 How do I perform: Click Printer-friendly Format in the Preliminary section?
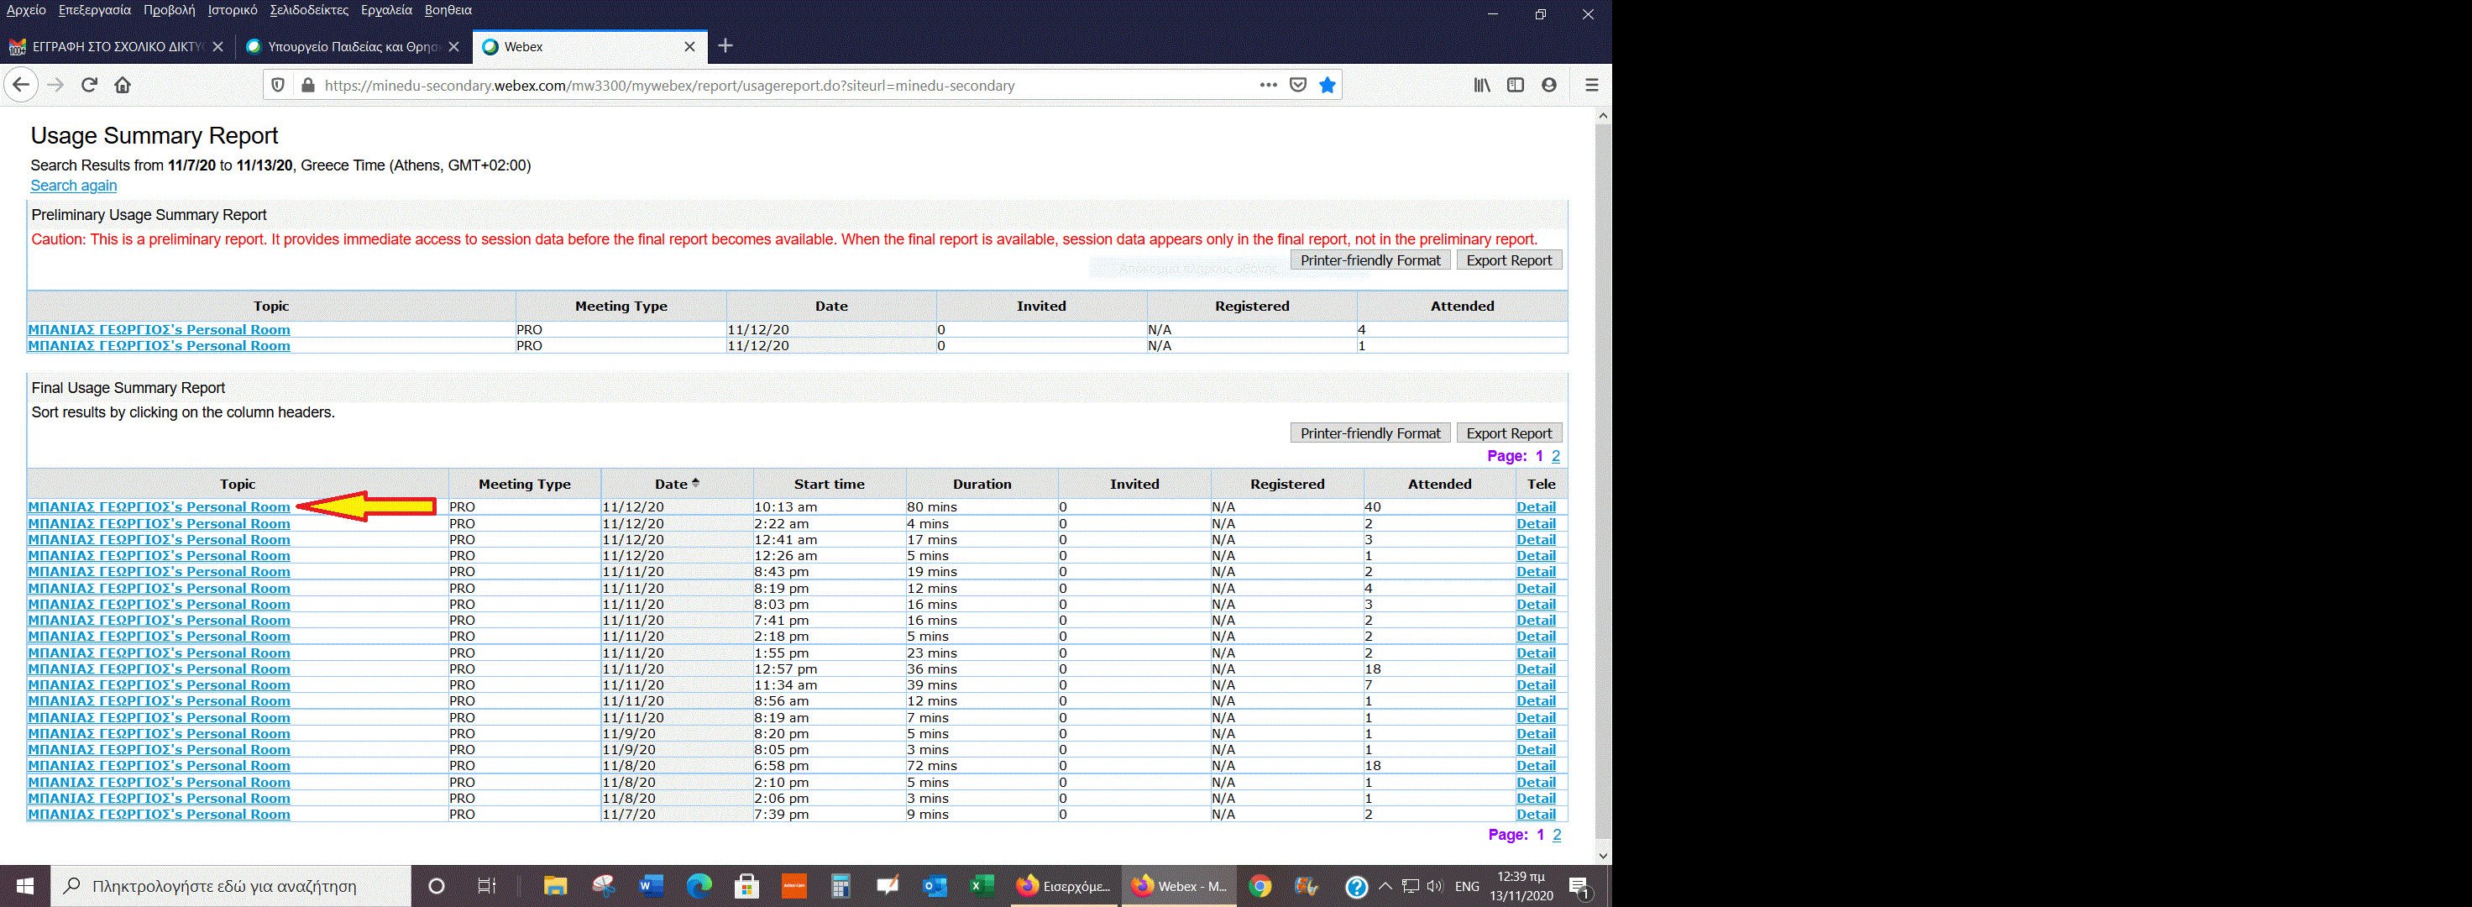(x=1370, y=261)
